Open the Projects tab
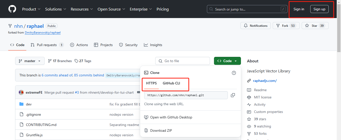The height and width of the screenshot is (140, 341). pos(103,45)
